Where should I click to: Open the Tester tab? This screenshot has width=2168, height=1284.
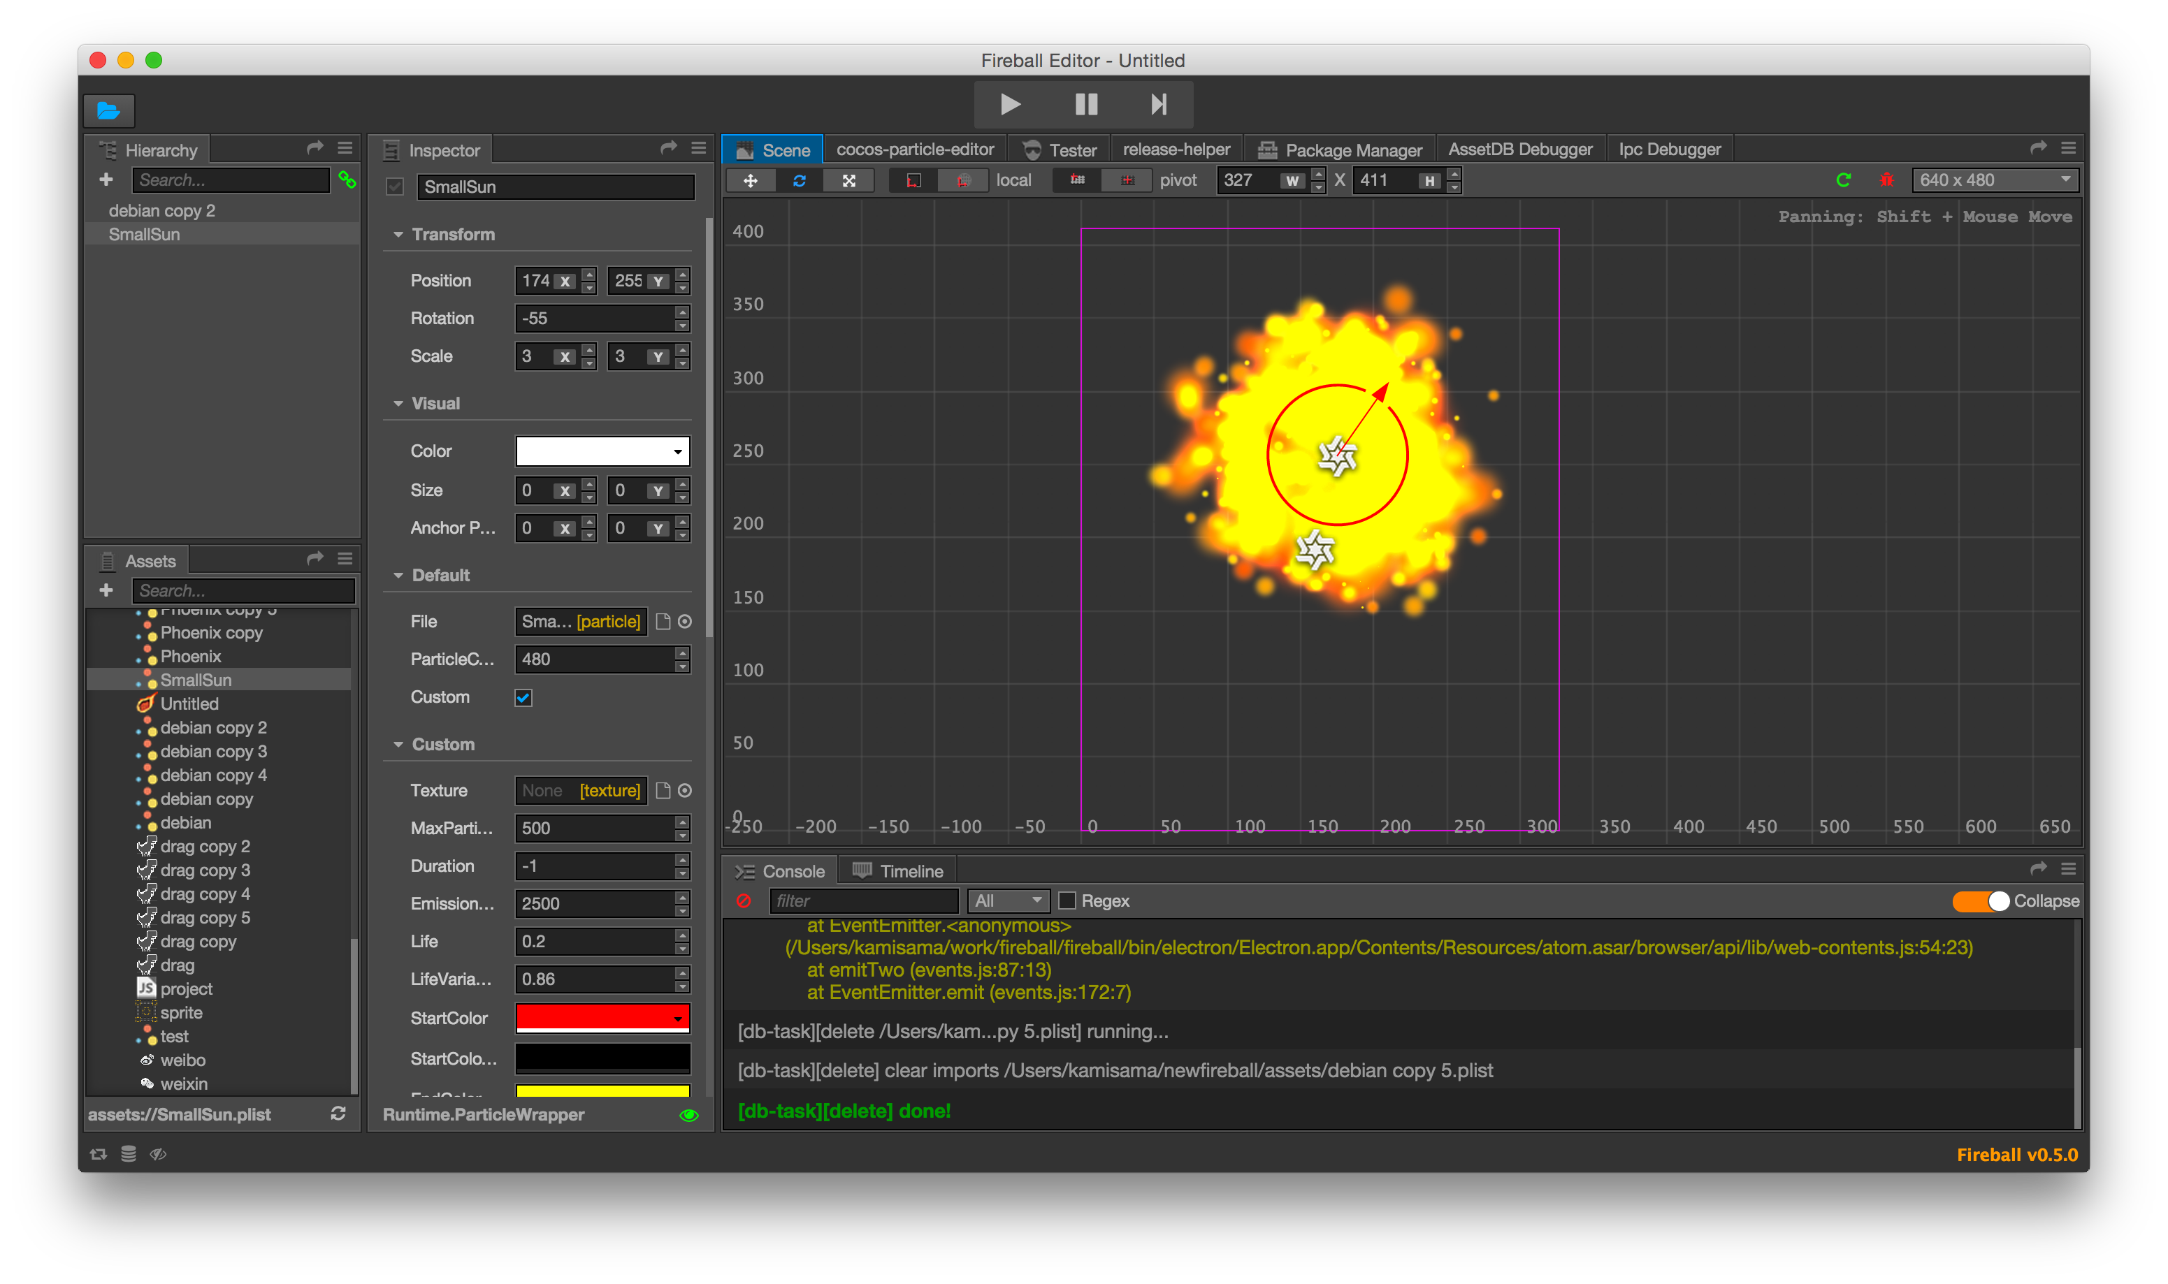point(1060,149)
